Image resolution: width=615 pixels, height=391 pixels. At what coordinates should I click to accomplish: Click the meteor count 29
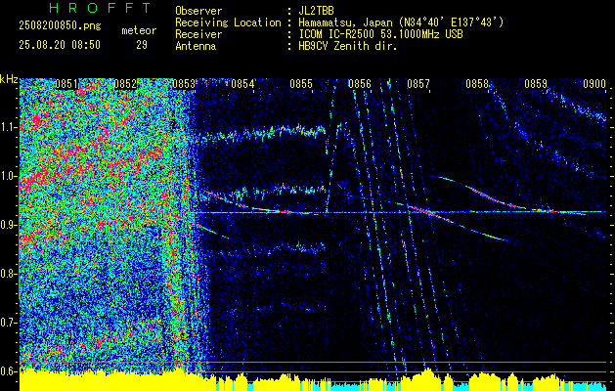[142, 45]
